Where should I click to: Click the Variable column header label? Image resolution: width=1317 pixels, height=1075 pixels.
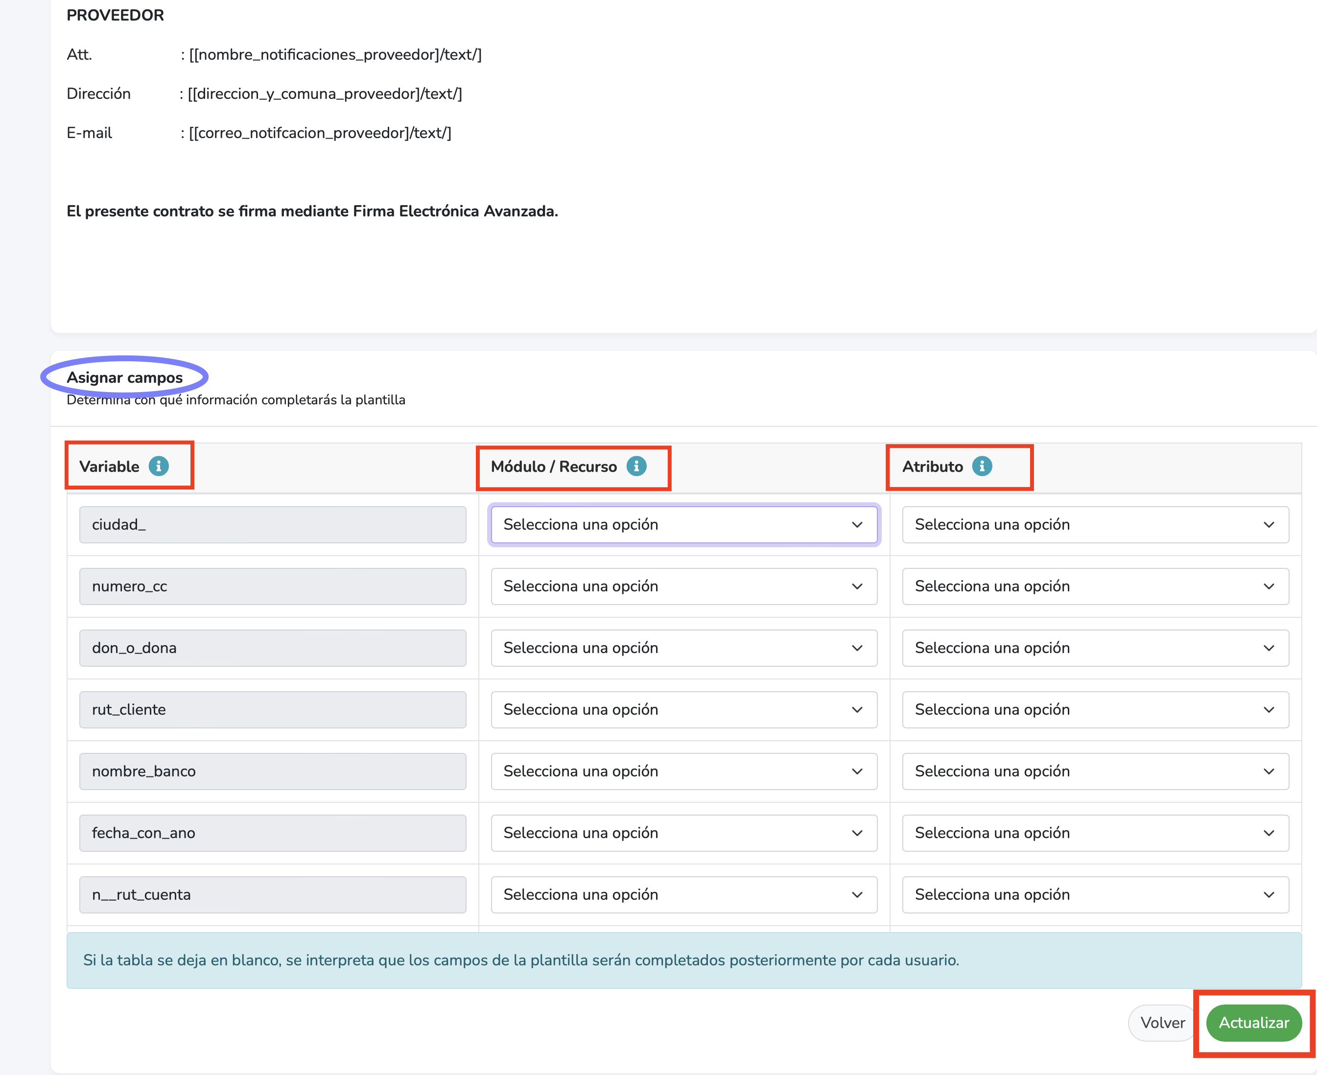[109, 467]
